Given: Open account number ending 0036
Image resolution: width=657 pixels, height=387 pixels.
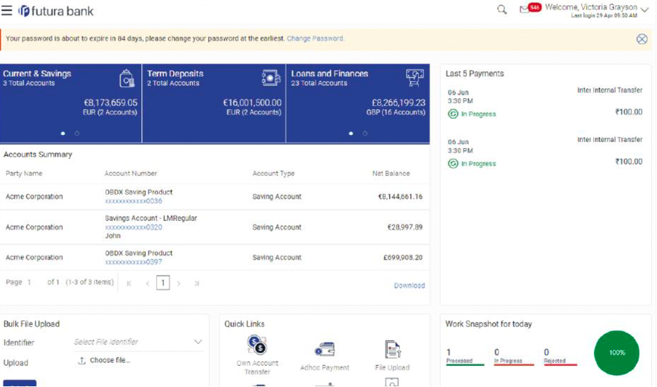Looking at the screenshot, I should pyautogui.click(x=134, y=201).
